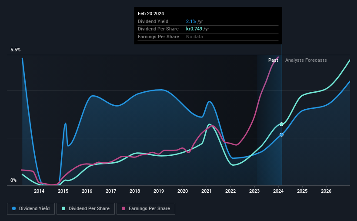Click the blue Dividend Yield legend dot
This screenshot has width=357, height=221.
pyautogui.click(x=14, y=208)
